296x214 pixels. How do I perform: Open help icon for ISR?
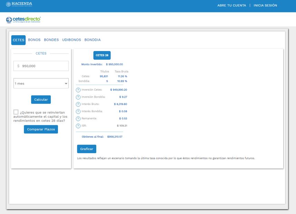coord(78,126)
